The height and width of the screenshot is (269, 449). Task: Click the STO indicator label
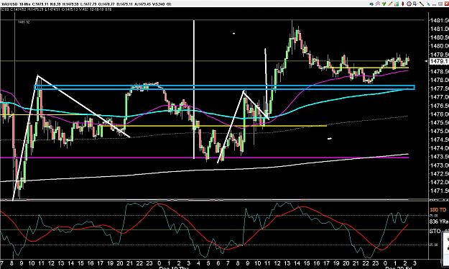435,231
